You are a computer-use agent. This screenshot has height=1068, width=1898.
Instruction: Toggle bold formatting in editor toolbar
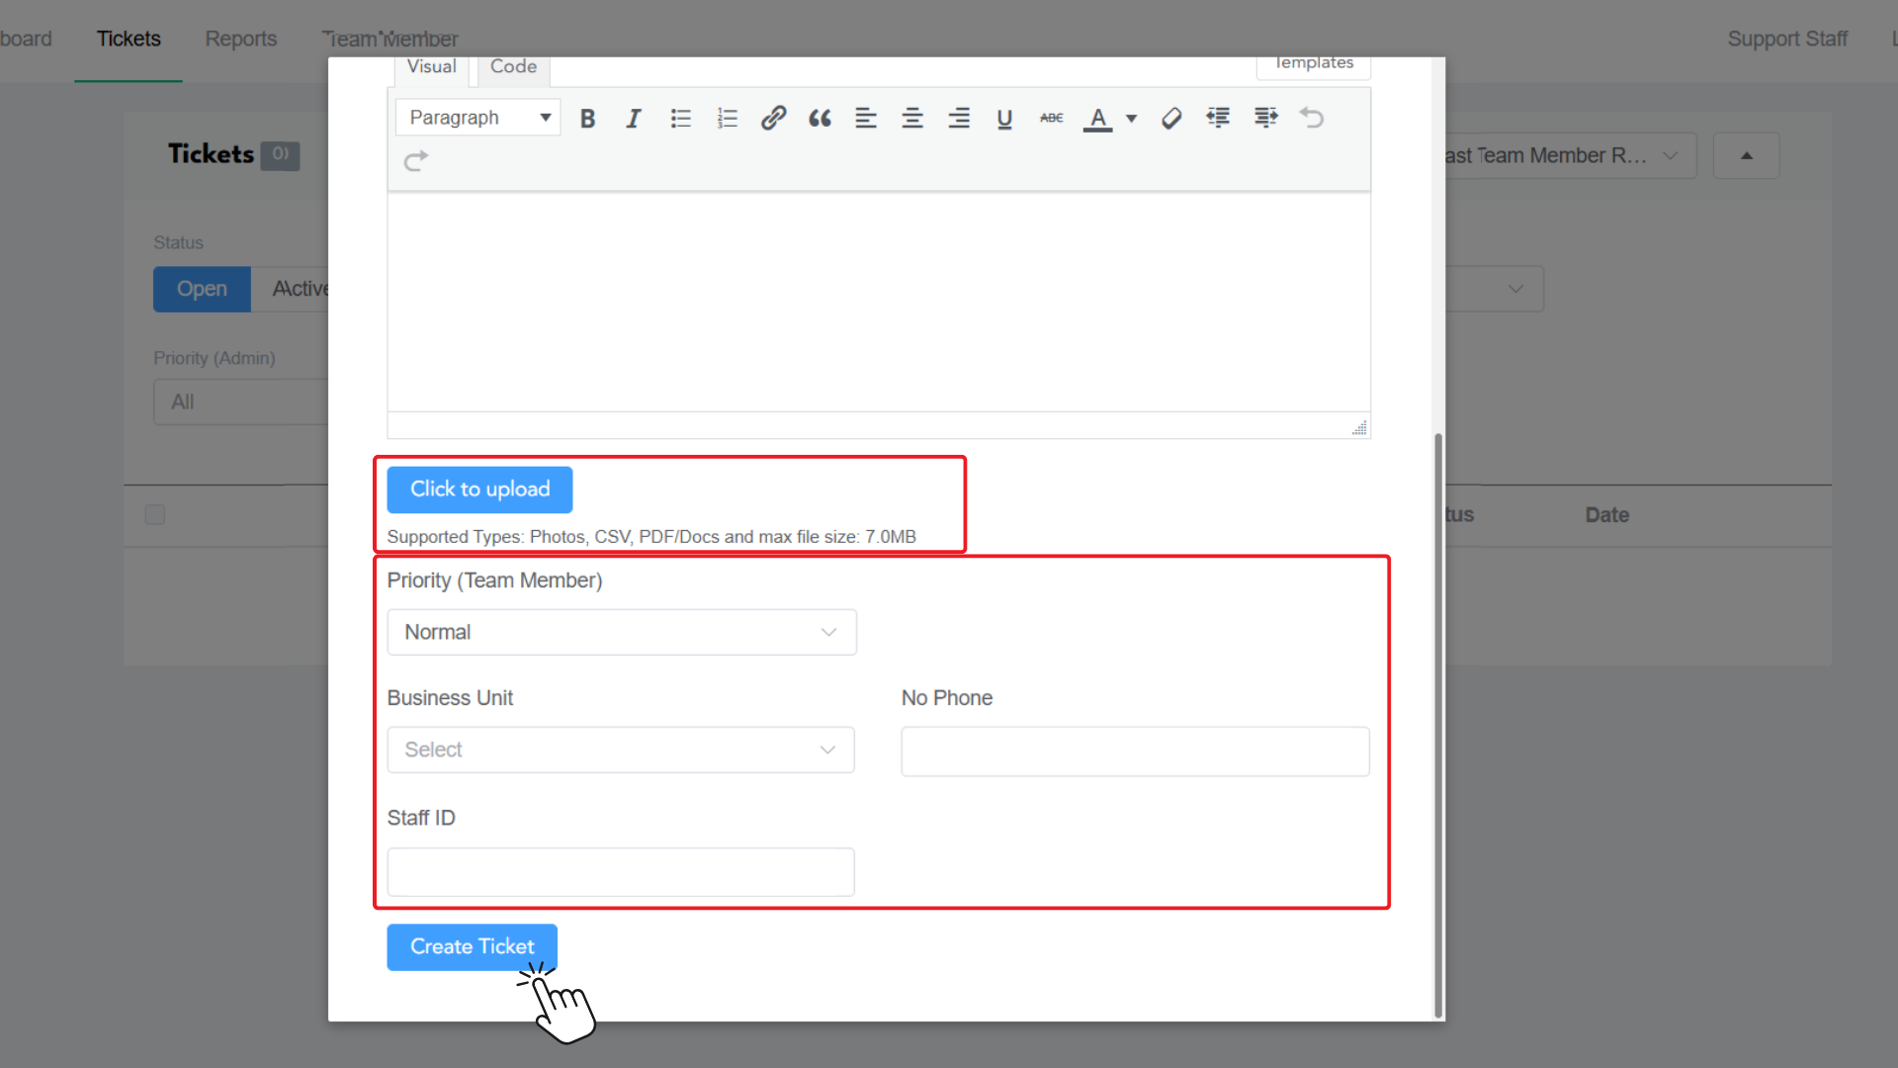tap(587, 119)
